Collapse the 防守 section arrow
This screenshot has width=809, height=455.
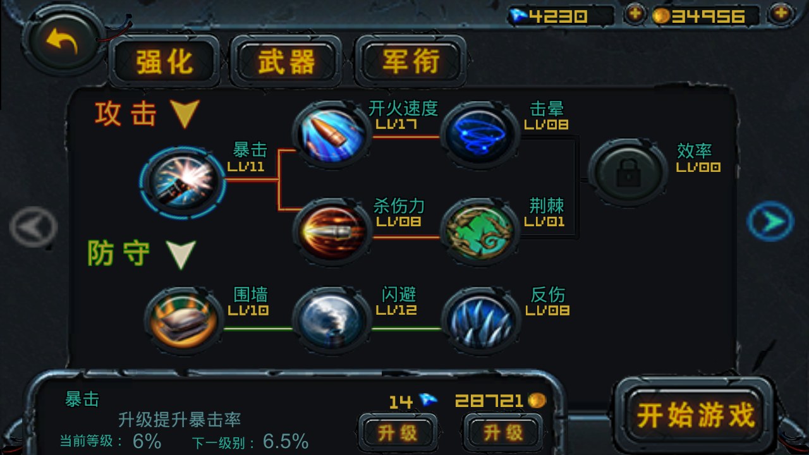pos(181,254)
